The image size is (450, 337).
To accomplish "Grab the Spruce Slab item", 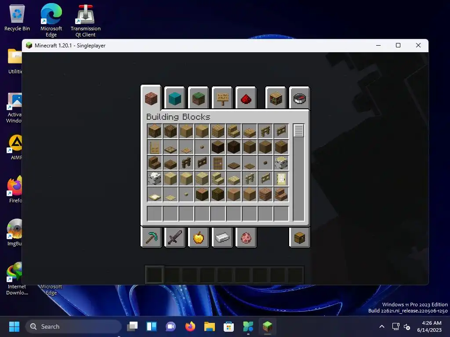I will click(171, 163).
